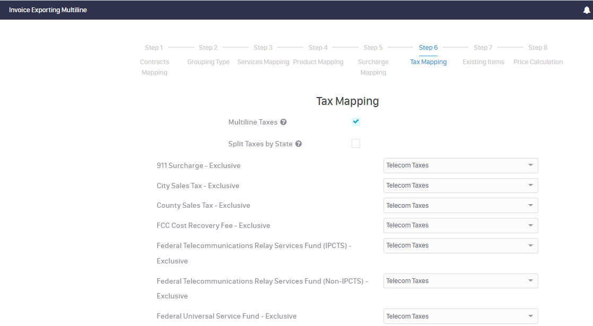Select Step 6 Tax Mapping step

(428, 48)
